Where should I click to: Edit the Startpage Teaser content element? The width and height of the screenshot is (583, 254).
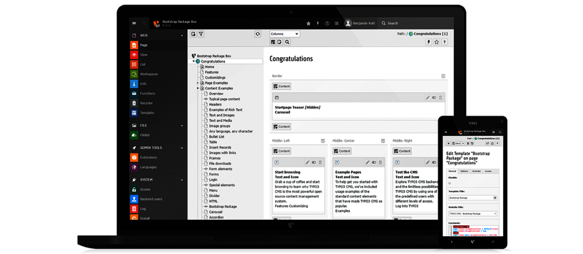pyautogui.click(x=427, y=98)
